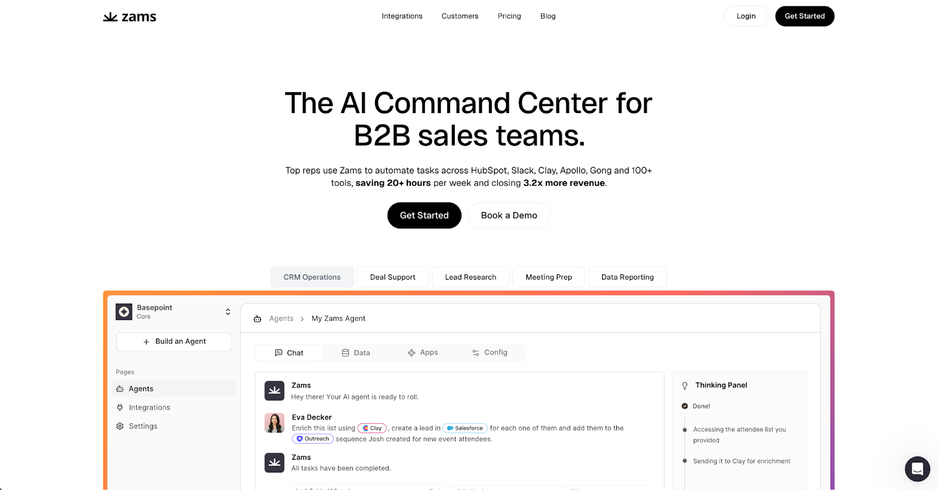
Task: Click the Book a Demo button
Action: tap(509, 215)
